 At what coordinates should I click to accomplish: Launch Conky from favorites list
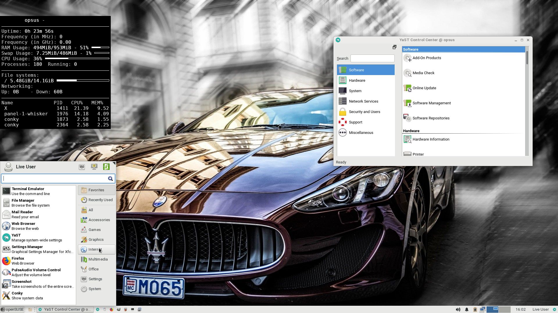pos(38,296)
